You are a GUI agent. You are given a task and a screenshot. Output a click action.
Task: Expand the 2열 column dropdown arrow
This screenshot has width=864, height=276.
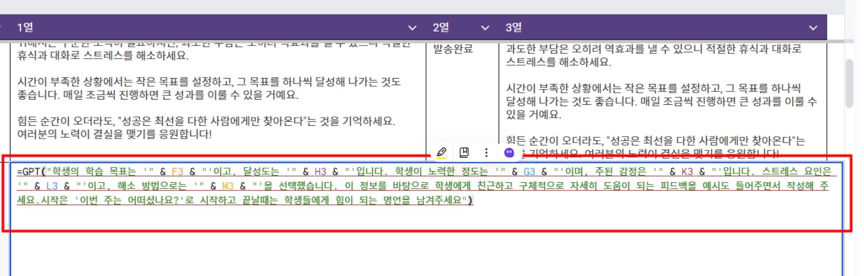click(x=484, y=28)
